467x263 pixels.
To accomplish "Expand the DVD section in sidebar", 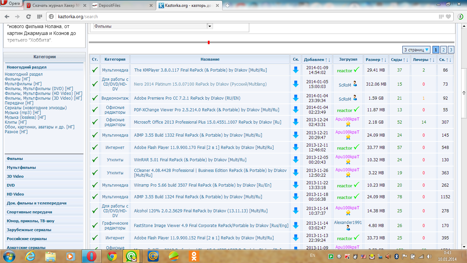I will [44, 185].
